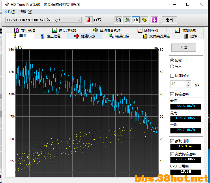The height and width of the screenshot is (183, 210).
Task: Enable the 快捷行程 checkbox
Action: [172, 76]
